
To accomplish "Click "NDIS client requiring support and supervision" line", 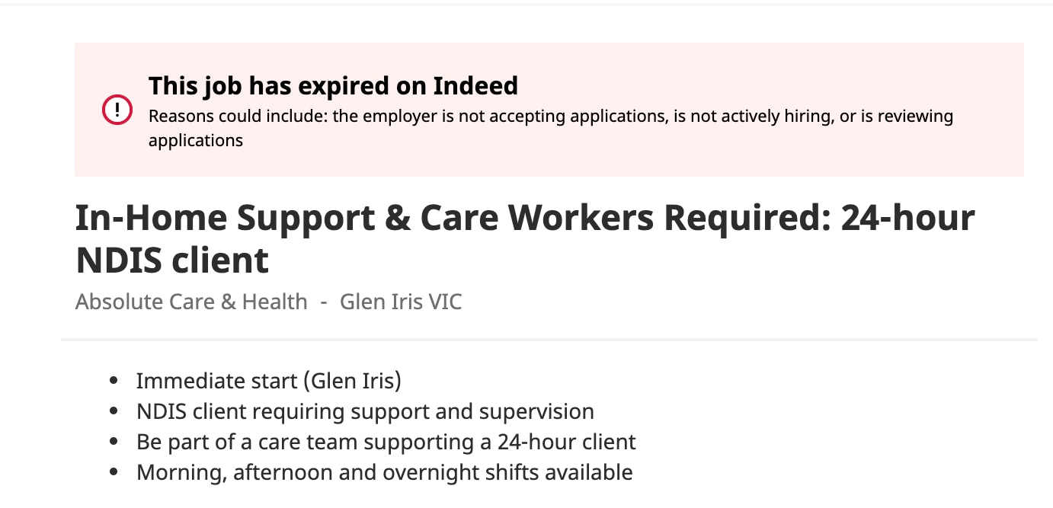I will tap(365, 411).
